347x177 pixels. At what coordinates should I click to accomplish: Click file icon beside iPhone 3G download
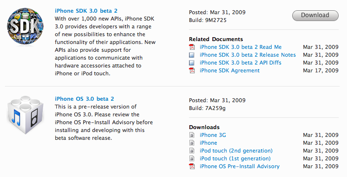[x=192, y=135]
